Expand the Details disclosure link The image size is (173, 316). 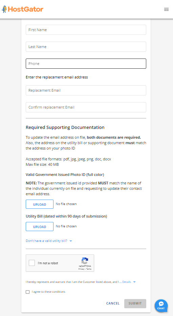[129, 282]
